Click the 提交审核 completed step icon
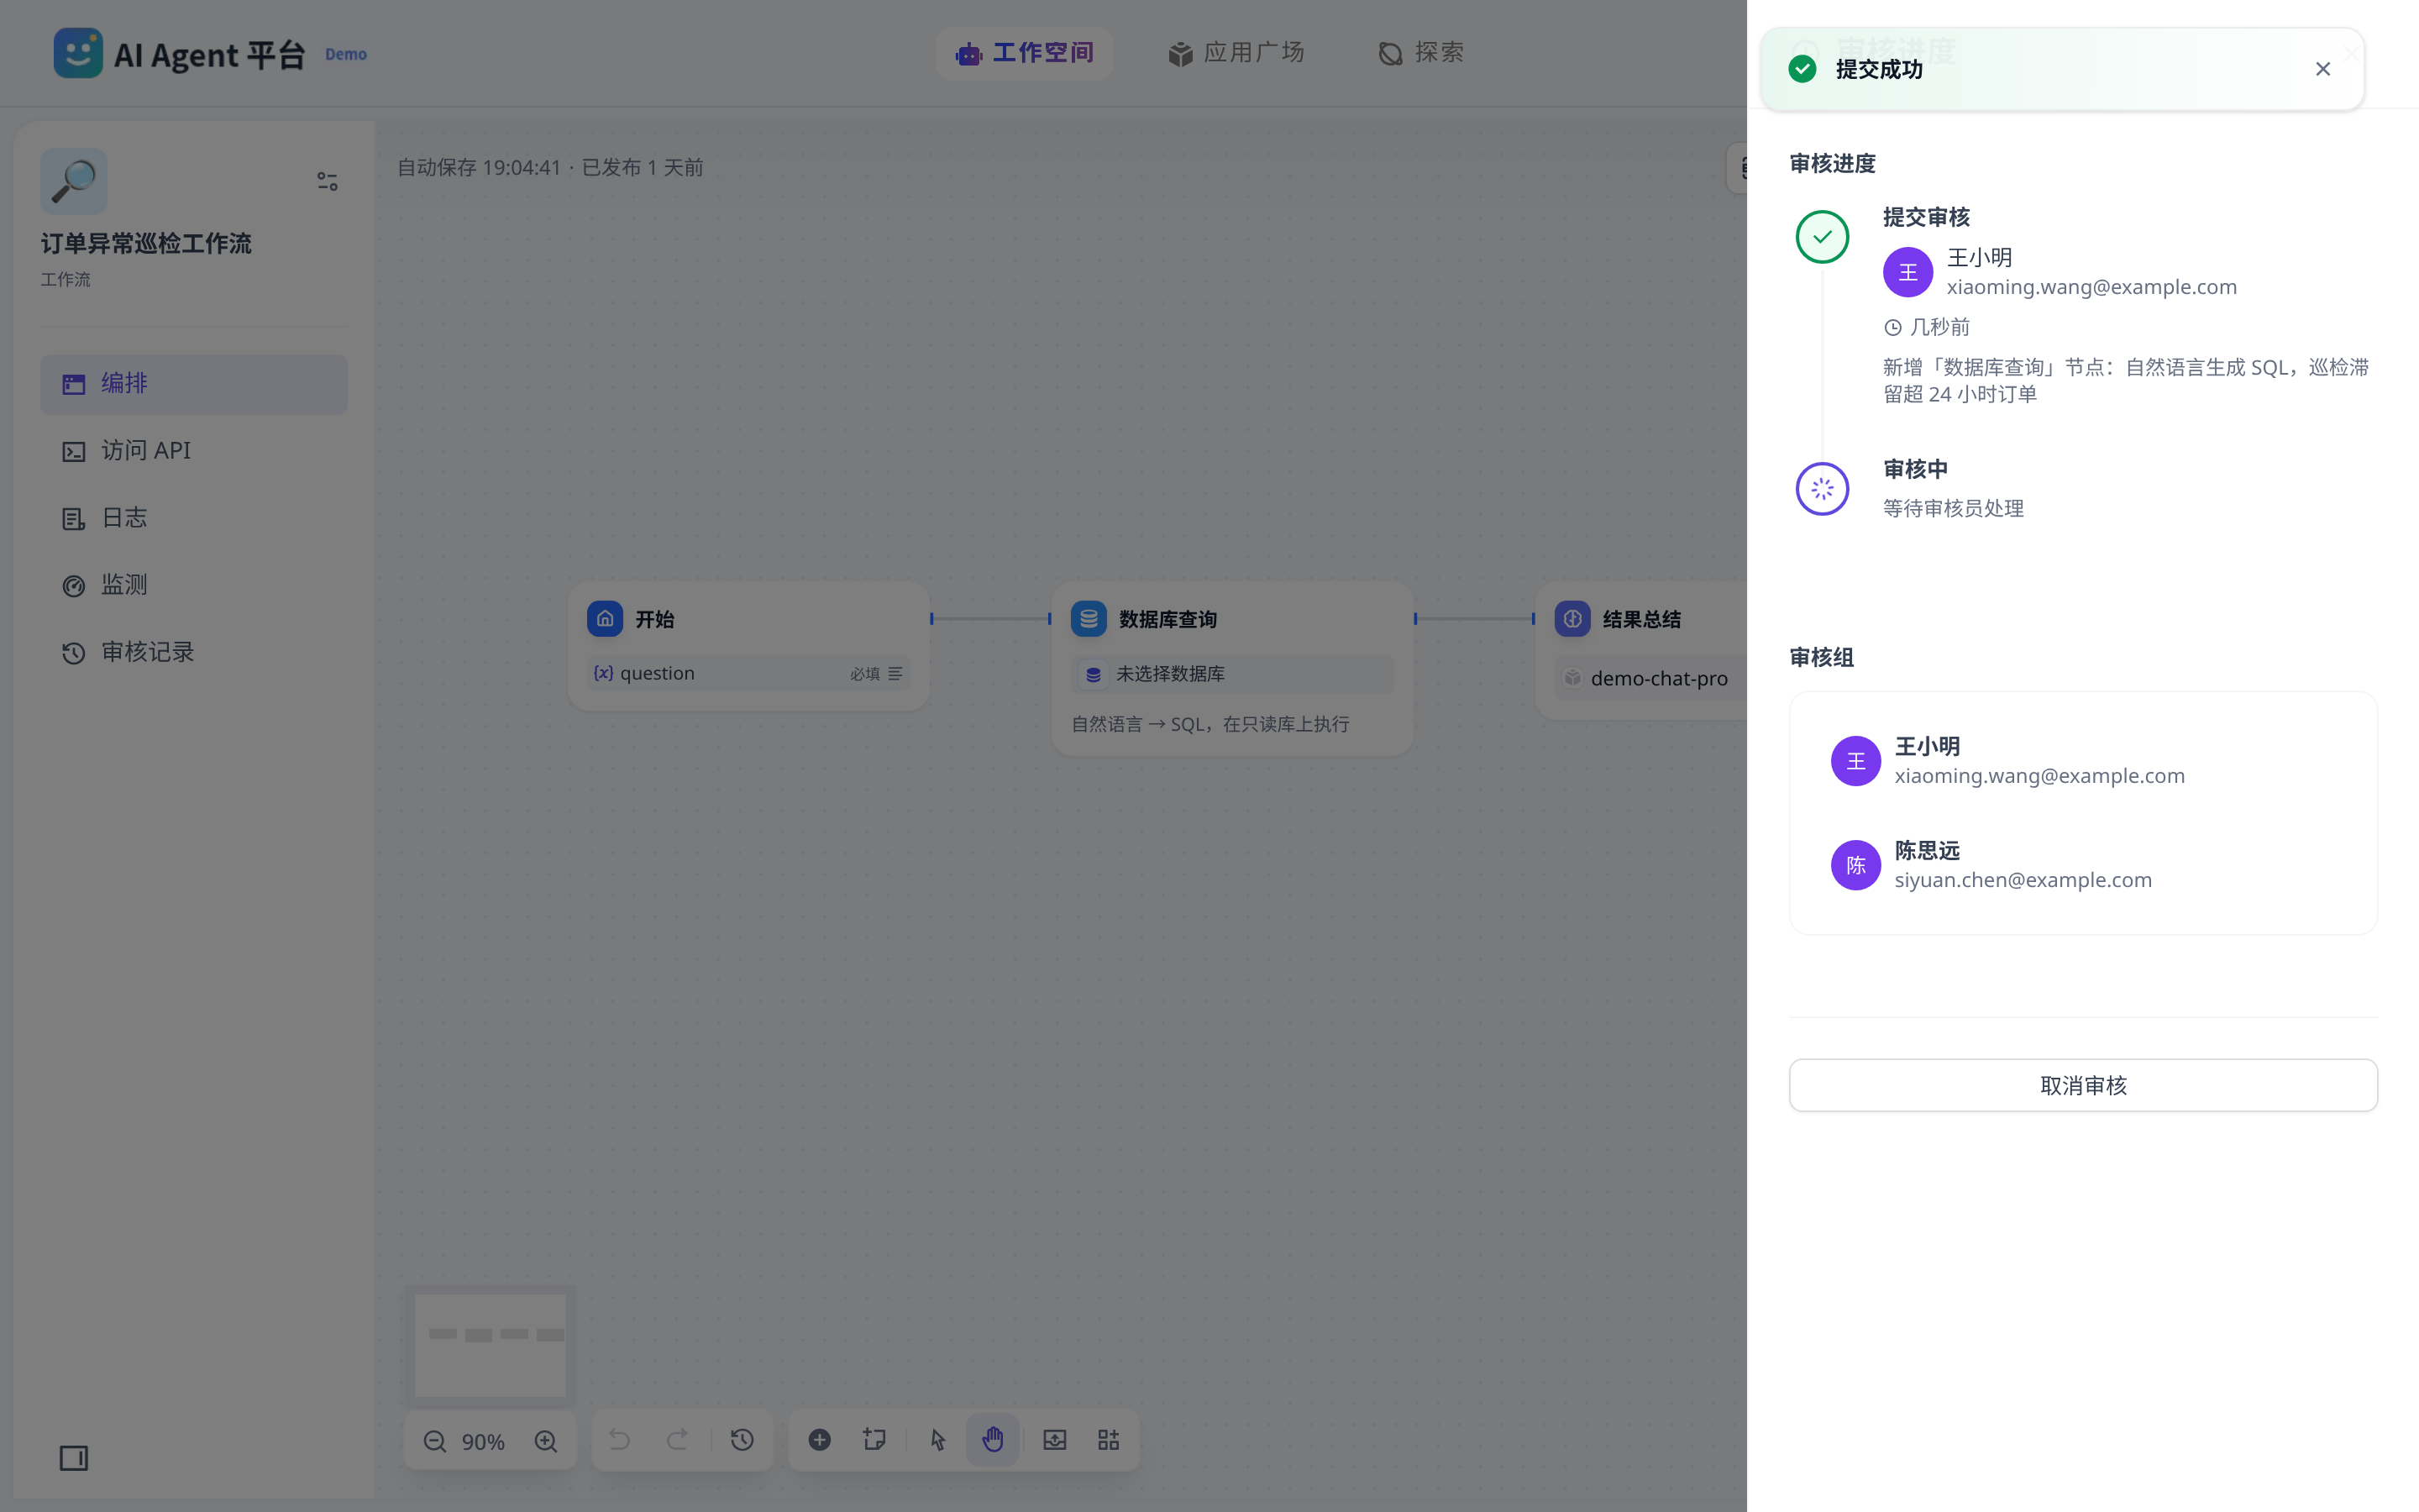Viewport: 2419px width, 1512px height. 1823,237
